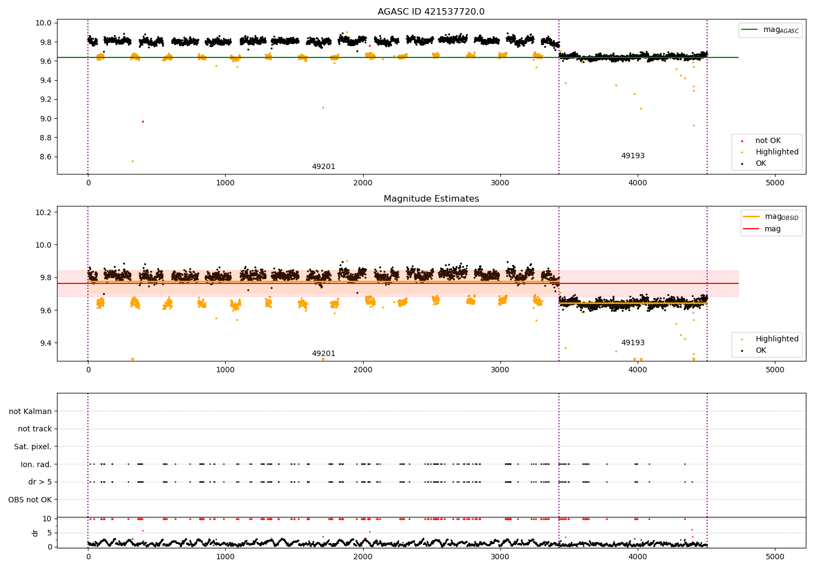Click the 'dr > 5' axis label
Screen dimensions: 814x569
click(40, 482)
